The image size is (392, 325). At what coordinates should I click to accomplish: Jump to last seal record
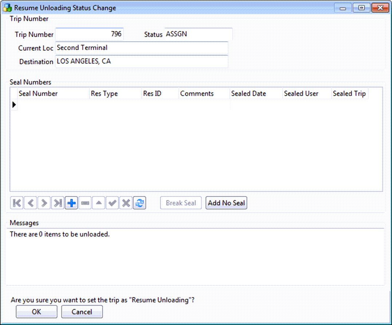pos(57,203)
